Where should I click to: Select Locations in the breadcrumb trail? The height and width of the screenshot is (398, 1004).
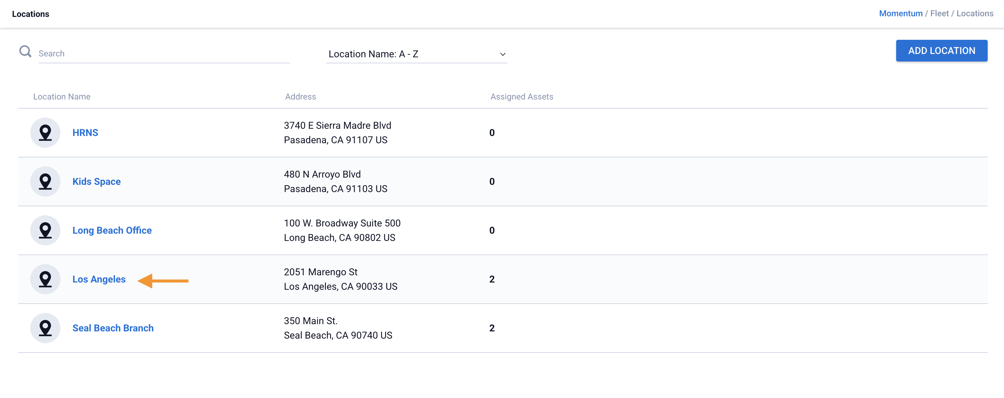[974, 14]
